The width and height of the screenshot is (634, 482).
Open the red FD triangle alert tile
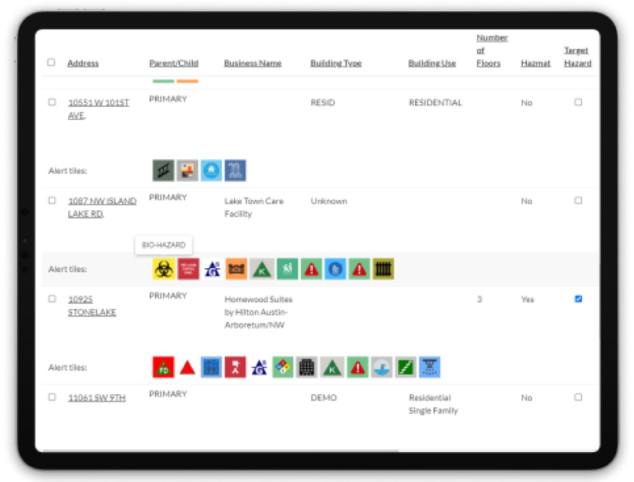(164, 367)
